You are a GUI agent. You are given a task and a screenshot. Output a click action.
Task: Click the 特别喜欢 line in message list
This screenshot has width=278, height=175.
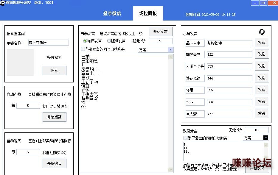coord(89,98)
